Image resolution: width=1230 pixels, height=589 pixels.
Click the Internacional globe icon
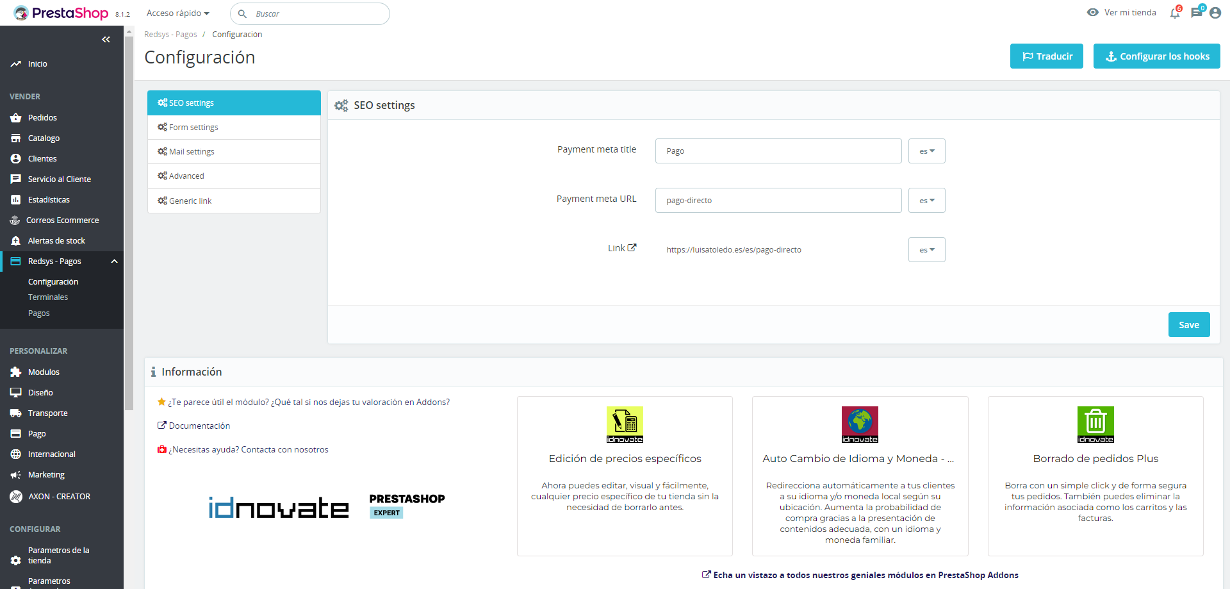point(16,454)
